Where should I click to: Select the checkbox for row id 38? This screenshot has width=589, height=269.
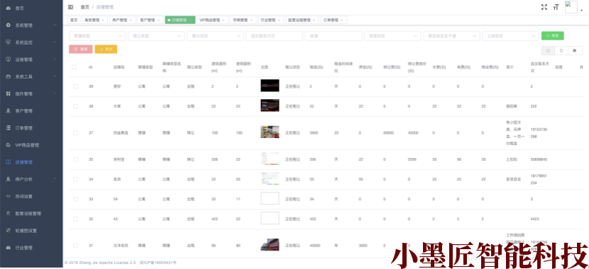[x=75, y=106]
